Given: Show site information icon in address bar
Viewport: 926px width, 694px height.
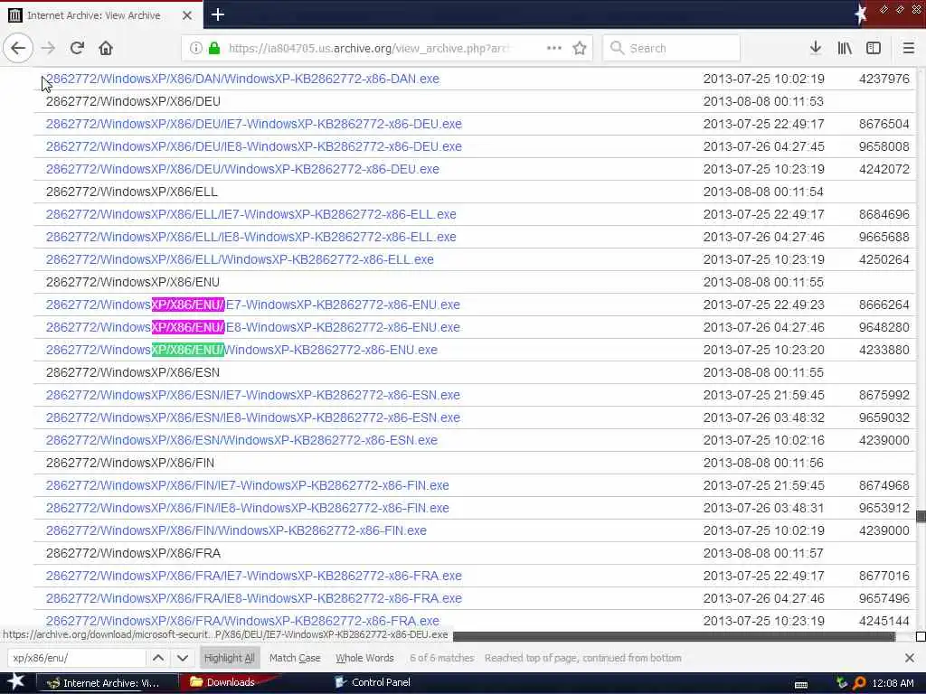Looking at the screenshot, I should (x=195, y=49).
